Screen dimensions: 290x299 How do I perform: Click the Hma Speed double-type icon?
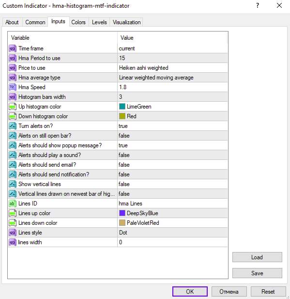[x=13, y=87]
